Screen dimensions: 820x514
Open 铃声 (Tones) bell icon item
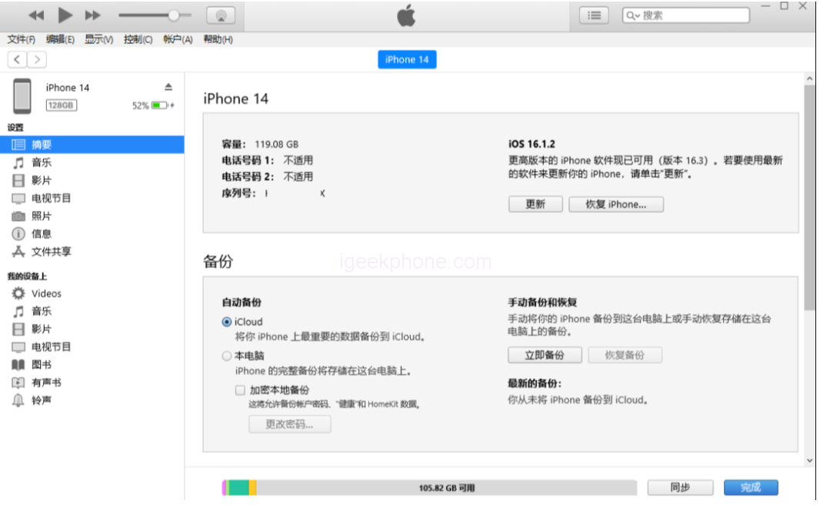[x=19, y=400]
